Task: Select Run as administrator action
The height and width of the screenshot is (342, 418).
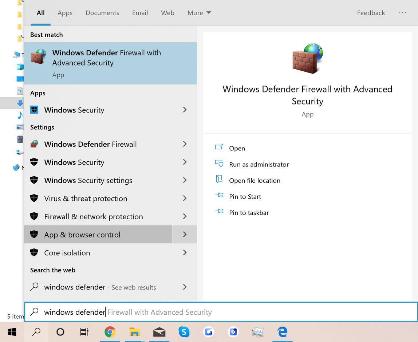Action: [x=259, y=164]
